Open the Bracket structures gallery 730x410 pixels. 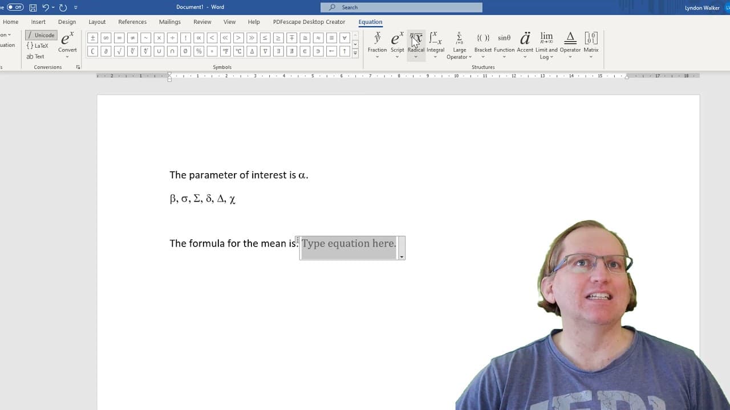coord(482,45)
